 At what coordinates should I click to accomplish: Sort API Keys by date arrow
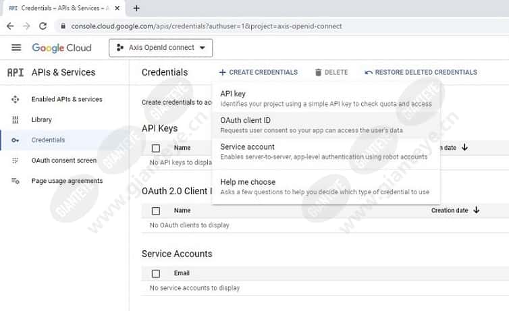[x=464, y=148]
